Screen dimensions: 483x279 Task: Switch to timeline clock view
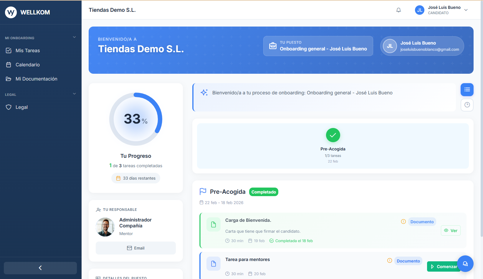click(467, 105)
